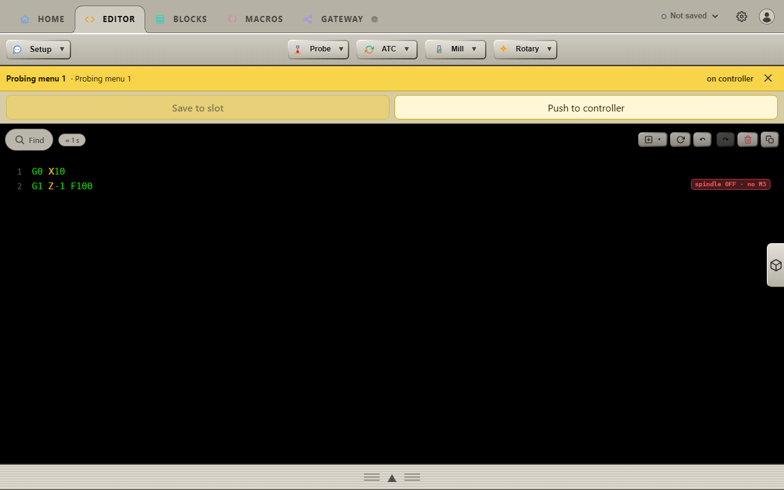Open the insert block dropdown button
The height and width of the screenshot is (490, 784).
653,140
